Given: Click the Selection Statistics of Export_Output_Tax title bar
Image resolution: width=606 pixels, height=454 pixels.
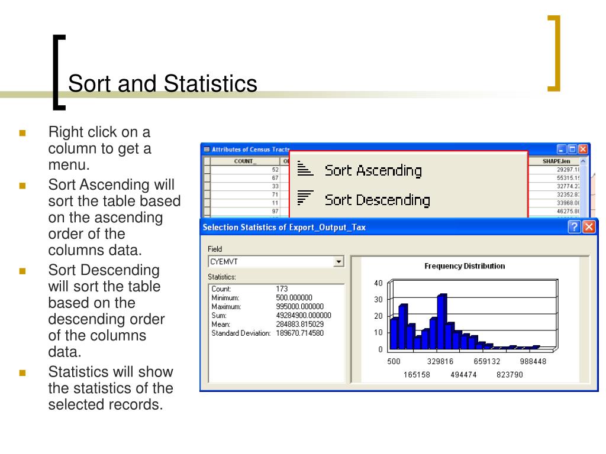Looking at the screenshot, I should click(x=399, y=227).
